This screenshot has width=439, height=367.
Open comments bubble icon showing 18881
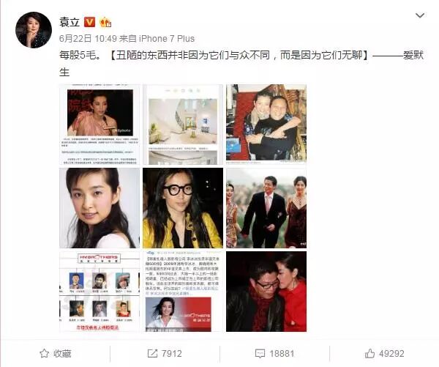[260, 354]
